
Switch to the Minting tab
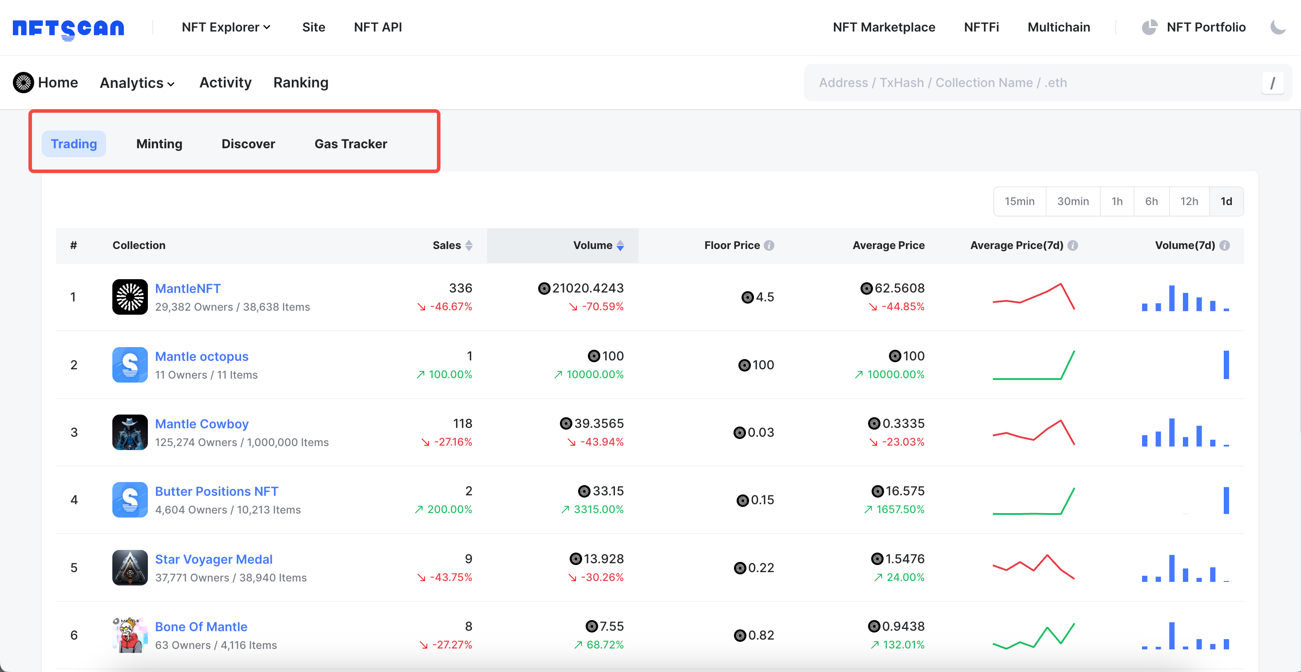pos(159,144)
